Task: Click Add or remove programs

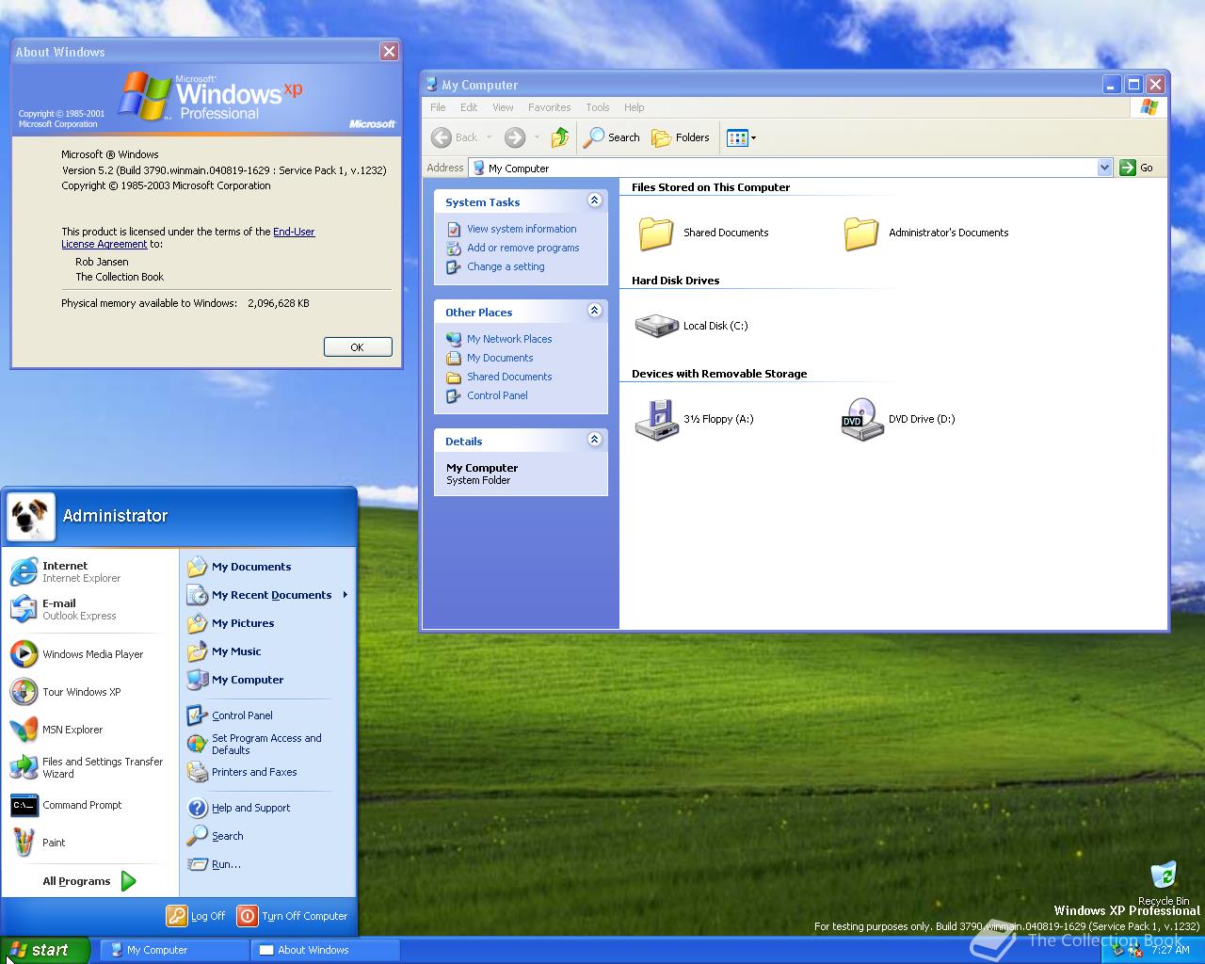Action: (522, 248)
